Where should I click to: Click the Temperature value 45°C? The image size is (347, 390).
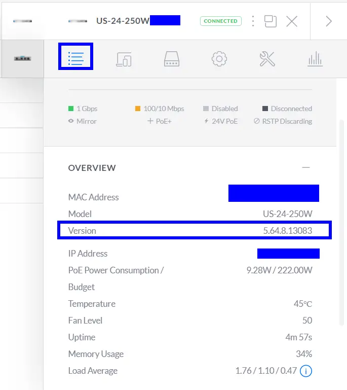[303, 304]
